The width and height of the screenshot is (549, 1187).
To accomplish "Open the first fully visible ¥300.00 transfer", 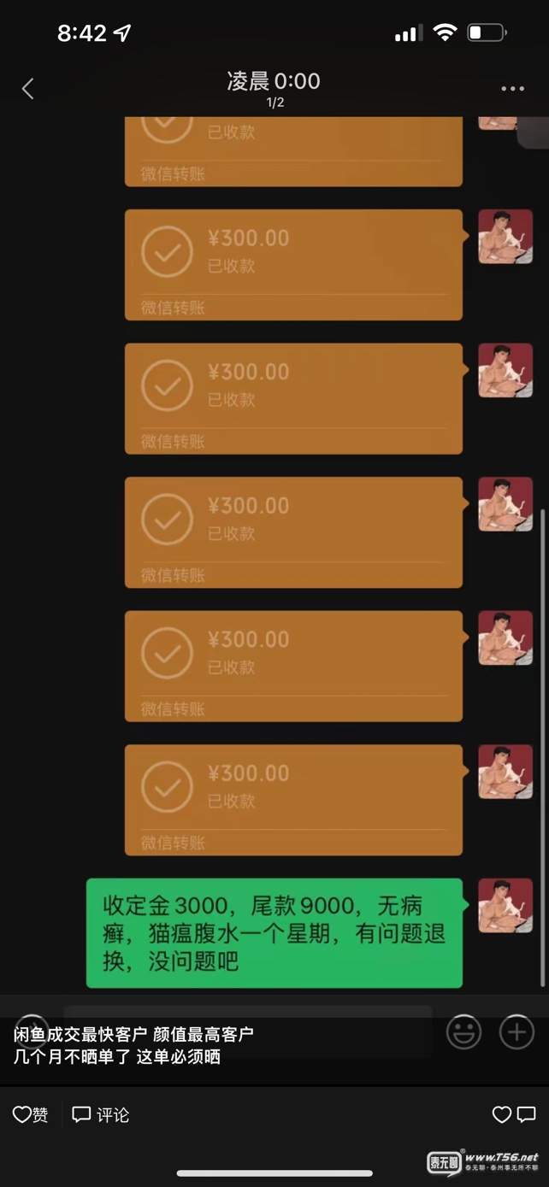I will (x=293, y=265).
